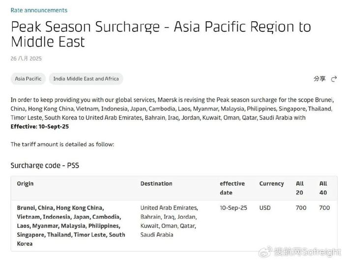This screenshot has height=261, width=344.
Task: Click the Origin column header
Action: [x=25, y=183]
